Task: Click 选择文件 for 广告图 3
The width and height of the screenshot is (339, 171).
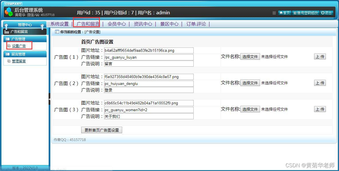Action: (x=250, y=109)
